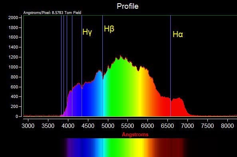This screenshot has width=237, height=157.
Task: Click the 2000 intensity axis value
Action: pos(13,18)
